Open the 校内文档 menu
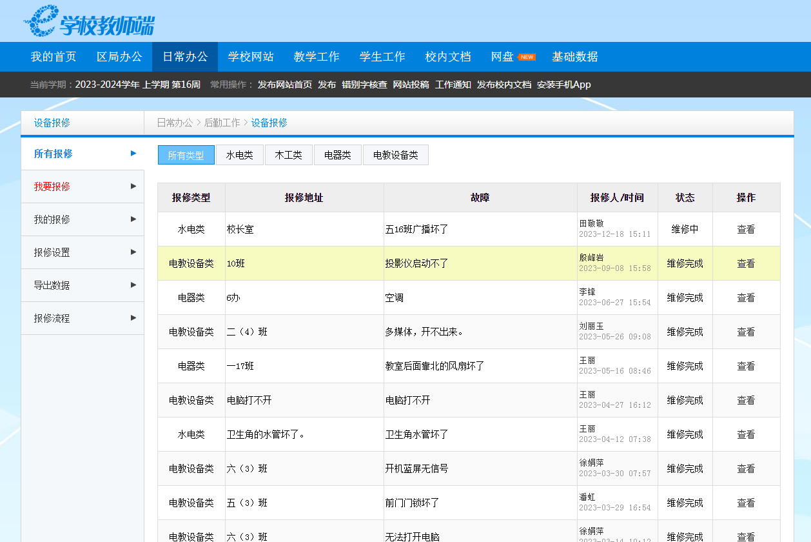 tap(448, 57)
